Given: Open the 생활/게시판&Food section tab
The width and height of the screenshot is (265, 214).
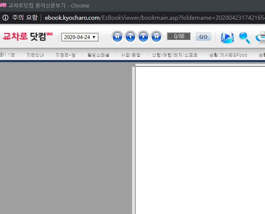Looking at the screenshot, I should click(x=228, y=55).
